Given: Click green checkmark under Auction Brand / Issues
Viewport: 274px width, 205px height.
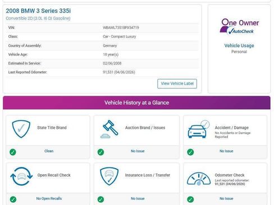Looking at the screenshot, I should (101, 152).
